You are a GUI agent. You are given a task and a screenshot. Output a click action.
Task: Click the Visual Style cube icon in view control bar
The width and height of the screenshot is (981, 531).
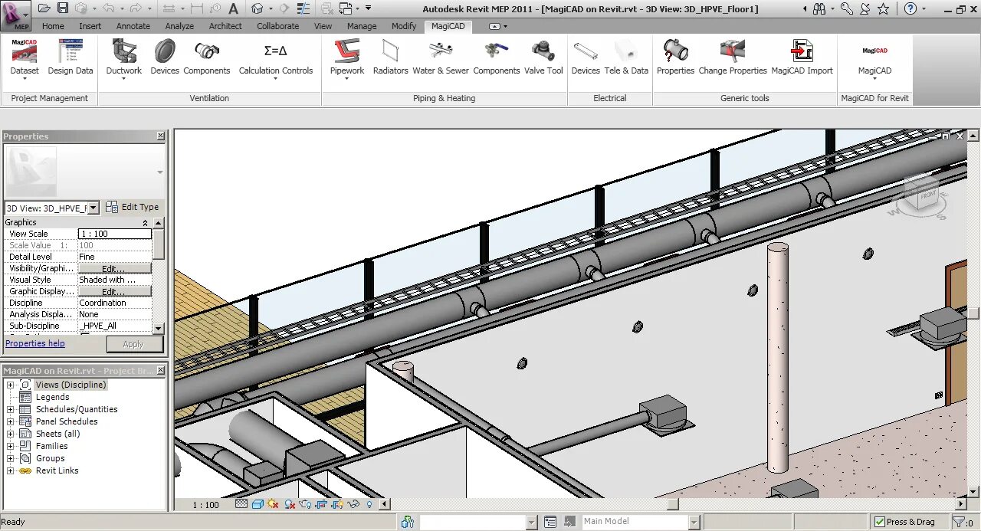258,504
